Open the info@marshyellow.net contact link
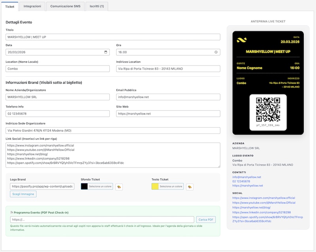Screen dimensions: 316x252 click(246, 177)
